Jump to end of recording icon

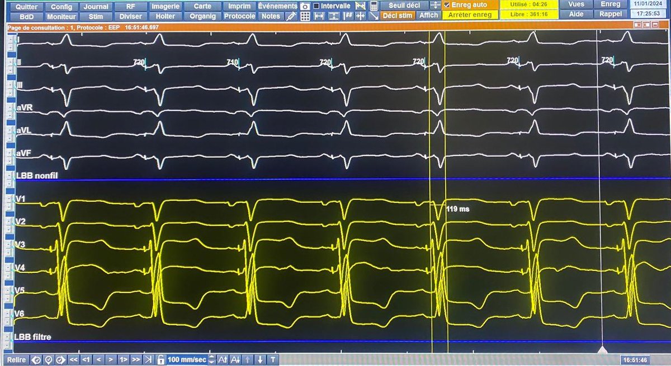coord(148,360)
